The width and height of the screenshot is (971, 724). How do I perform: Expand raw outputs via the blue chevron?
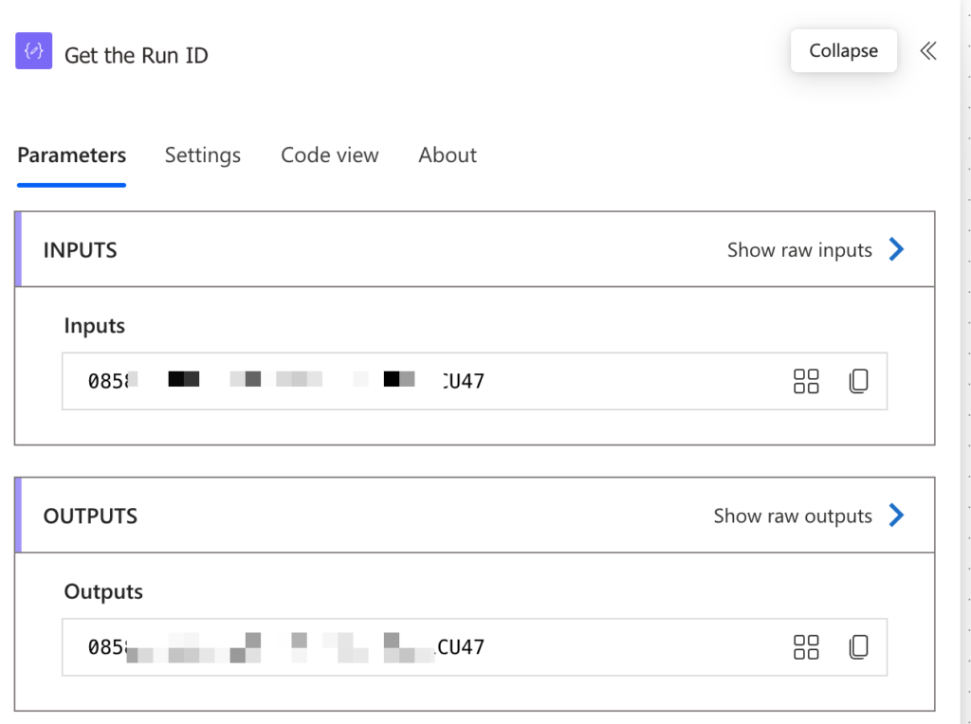(895, 516)
